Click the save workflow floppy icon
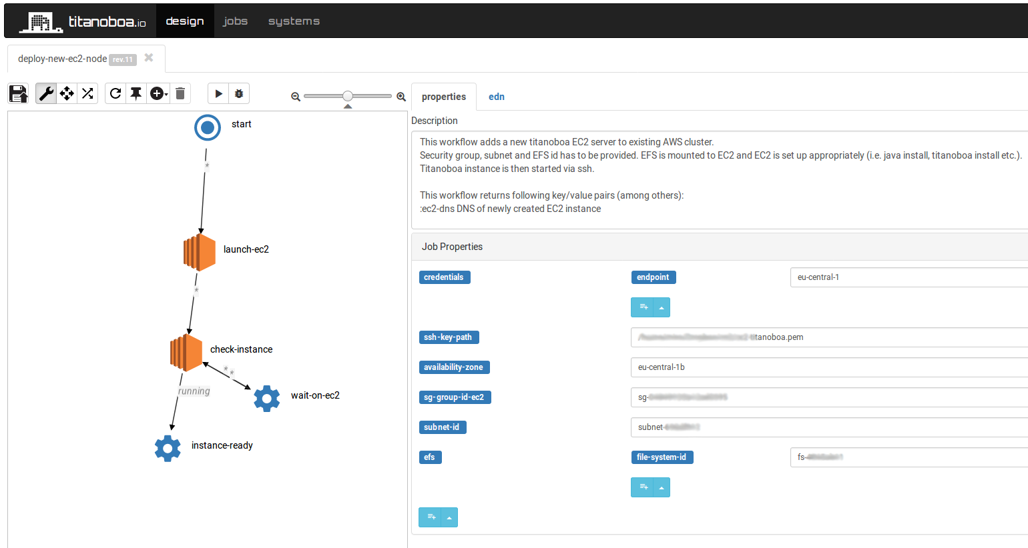The width and height of the screenshot is (1028, 548). (19, 93)
